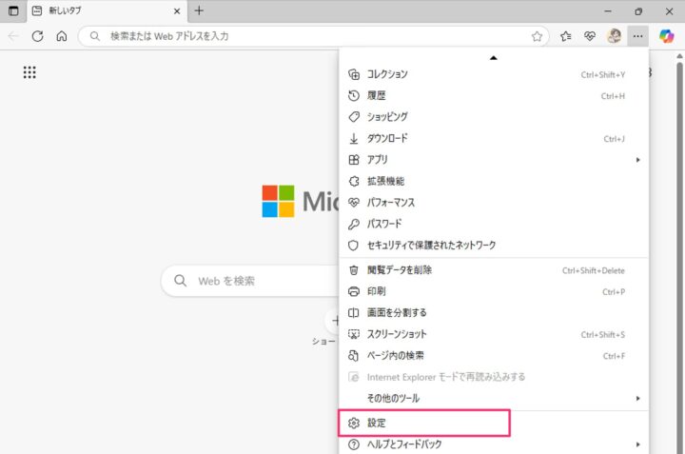This screenshot has height=454, width=685.
Task: Select 印刷 menu entry
Action: point(494,291)
